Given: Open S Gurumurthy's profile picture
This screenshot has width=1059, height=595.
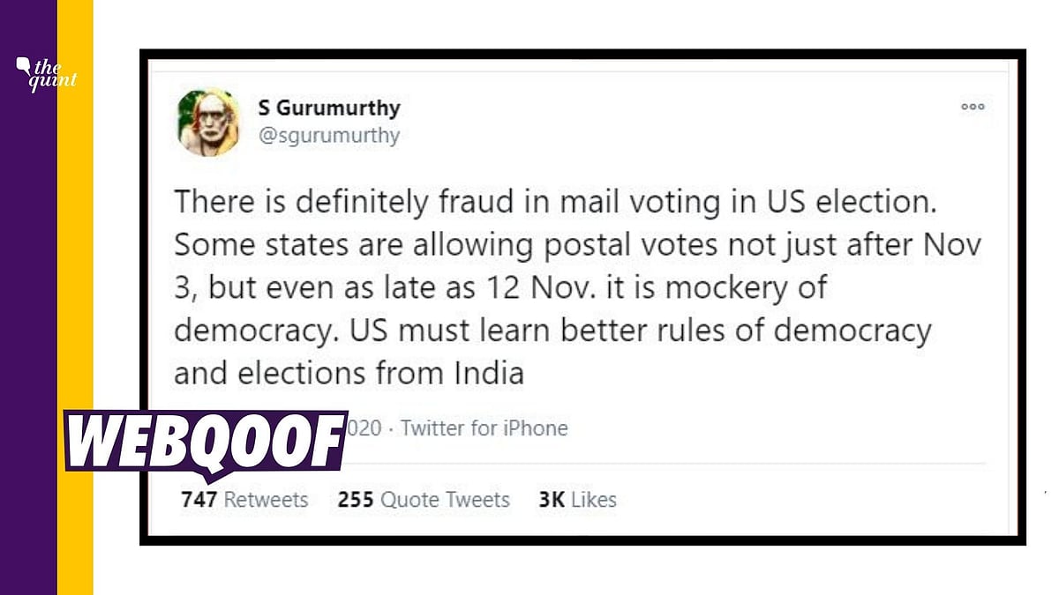Looking at the screenshot, I should tap(209, 122).
